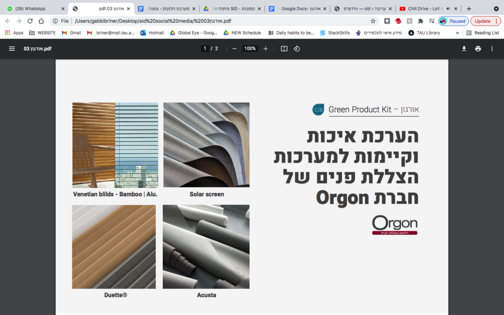Open the NEW Schedule bookmark
The width and height of the screenshot is (504, 315).
pos(242,33)
